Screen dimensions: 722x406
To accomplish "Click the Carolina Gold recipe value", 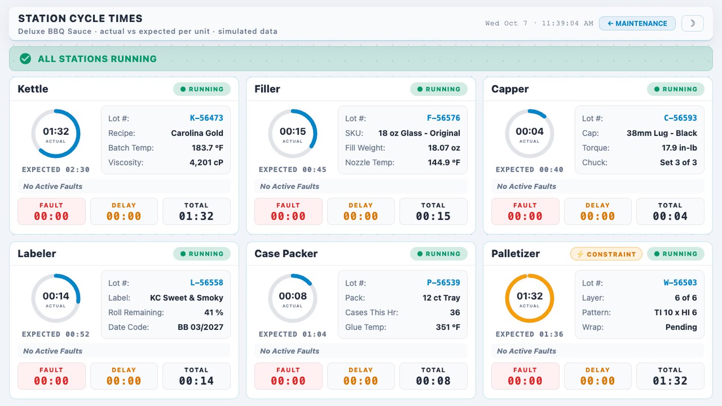I will (x=197, y=133).
